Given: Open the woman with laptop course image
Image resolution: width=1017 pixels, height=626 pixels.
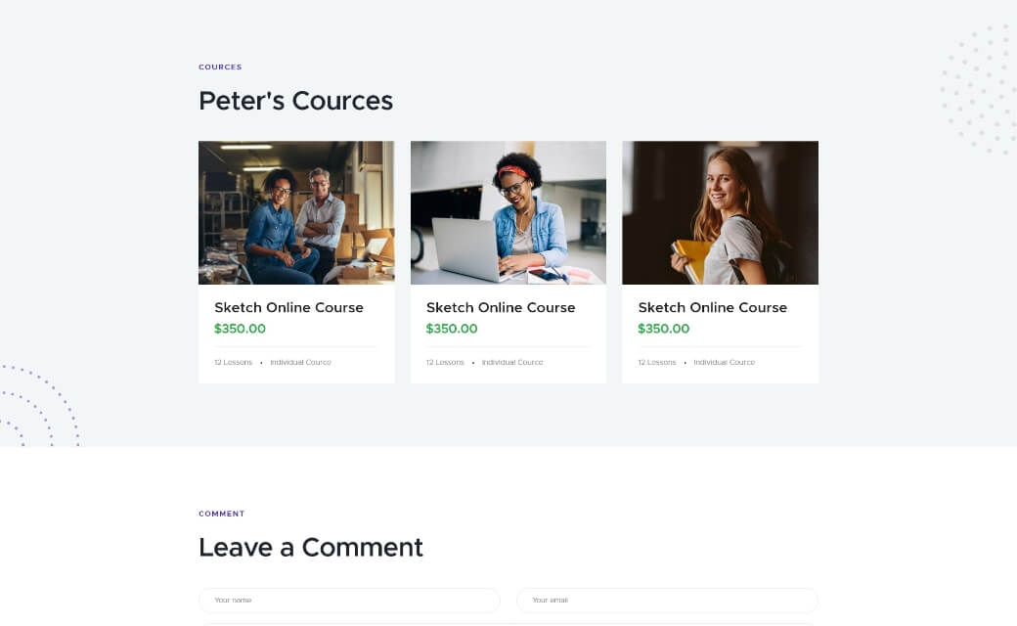Looking at the screenshot, I should pyautogui.click(x=508, y=213).
